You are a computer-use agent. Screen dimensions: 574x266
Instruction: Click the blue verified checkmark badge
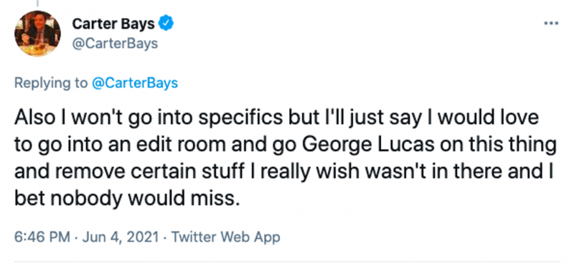pyautogui.click(x=166, y=24)
